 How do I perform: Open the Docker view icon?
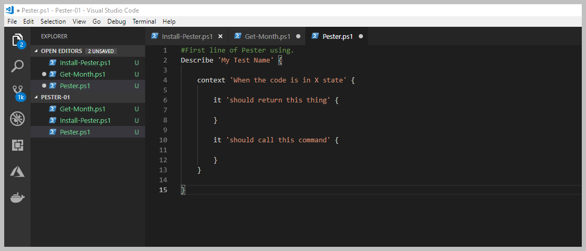[17, 197]
